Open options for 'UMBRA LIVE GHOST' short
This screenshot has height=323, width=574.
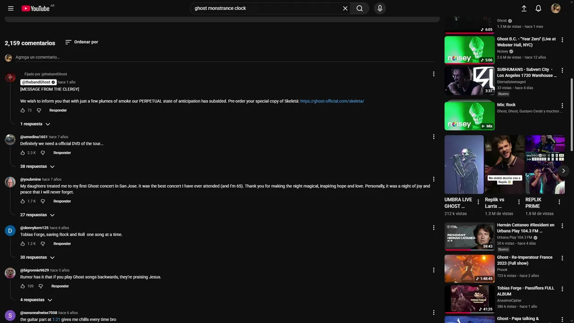tap(478, 202)
